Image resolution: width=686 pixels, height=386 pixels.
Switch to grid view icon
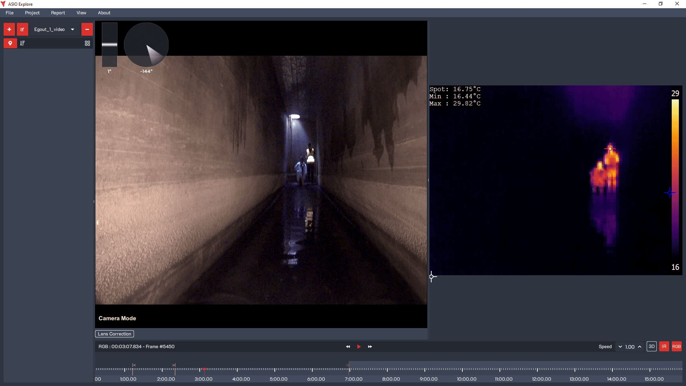tap(87, 43)
